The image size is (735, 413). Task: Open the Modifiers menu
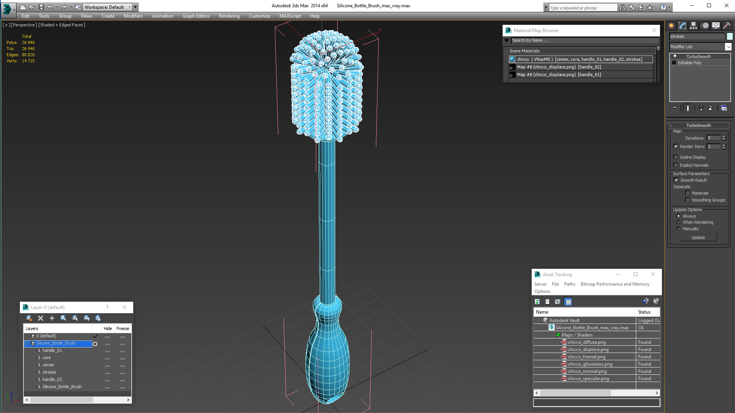pos(133,16)
